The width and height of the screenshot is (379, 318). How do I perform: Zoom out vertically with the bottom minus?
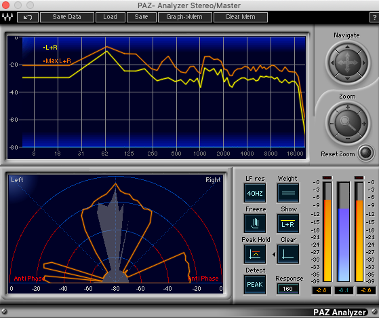pos(348,139)
